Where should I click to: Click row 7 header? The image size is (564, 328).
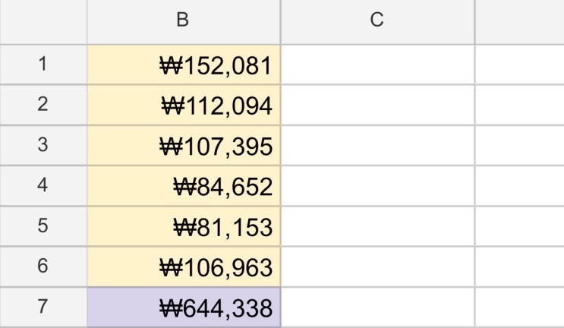43,308
